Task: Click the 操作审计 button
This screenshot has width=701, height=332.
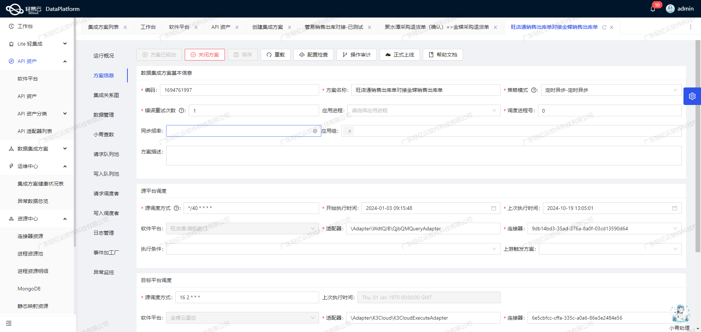Action: point(357,55)
